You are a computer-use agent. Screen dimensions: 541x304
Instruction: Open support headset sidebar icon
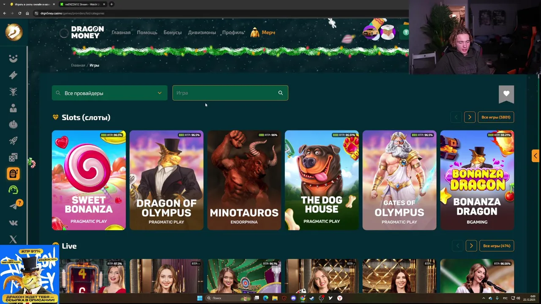pos(13,190)
